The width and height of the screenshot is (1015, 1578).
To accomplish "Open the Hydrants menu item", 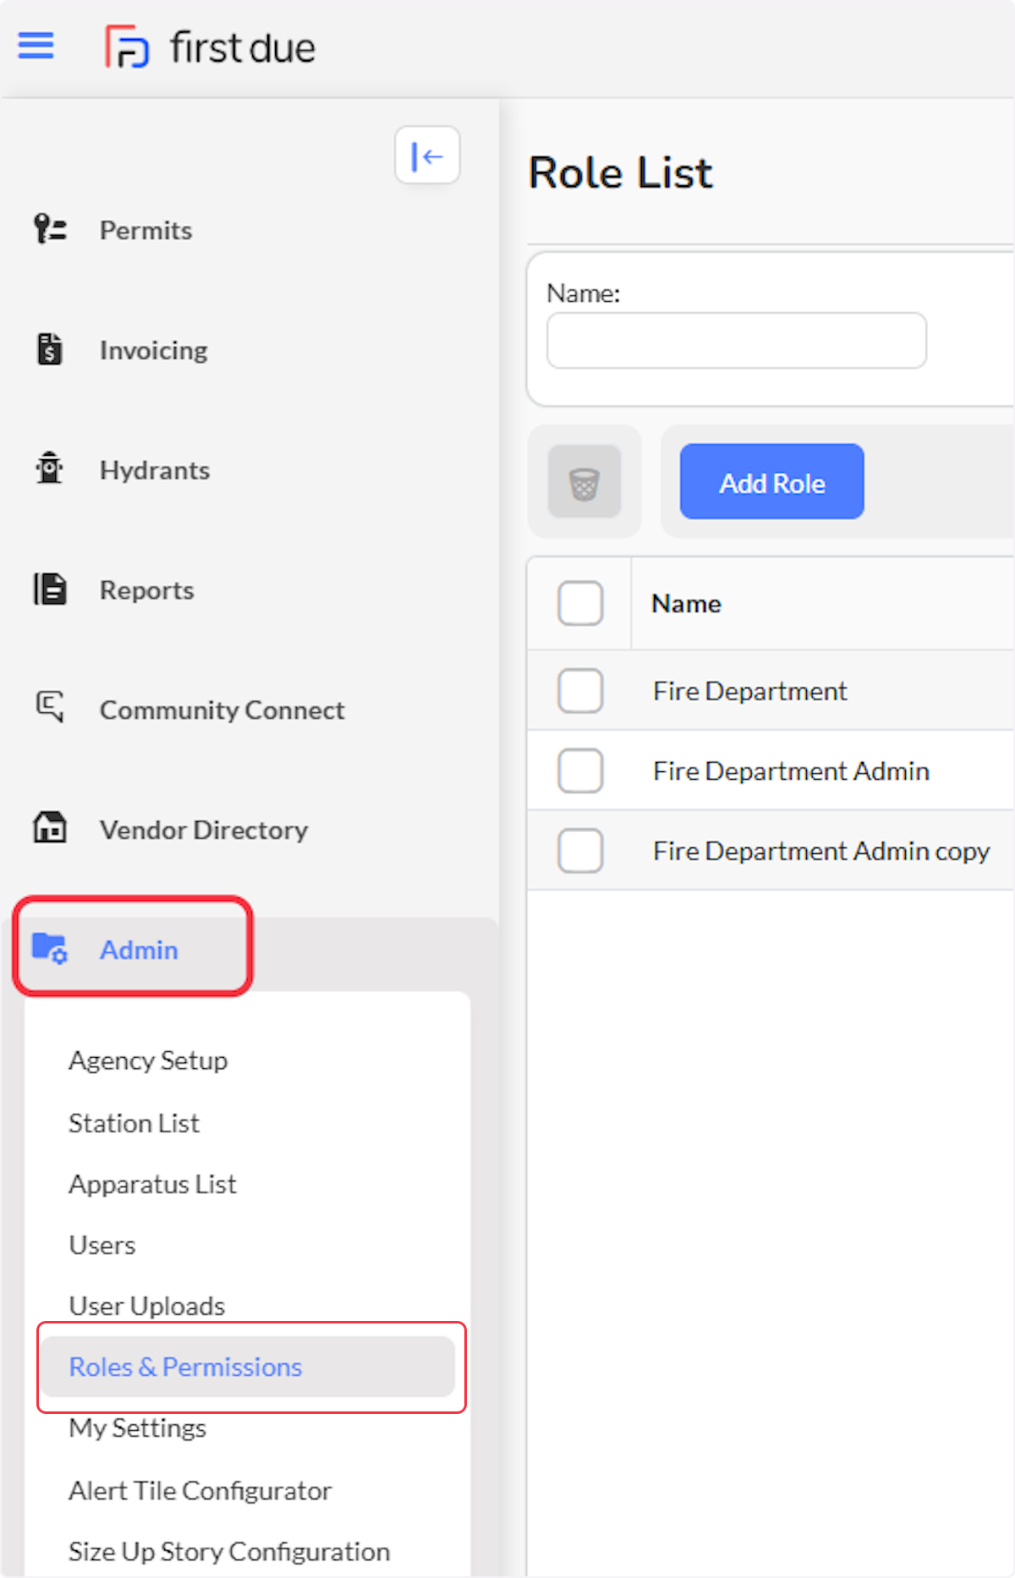I will 155,470.
